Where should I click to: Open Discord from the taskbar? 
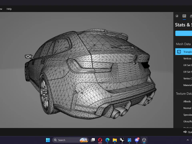[137, 140]
